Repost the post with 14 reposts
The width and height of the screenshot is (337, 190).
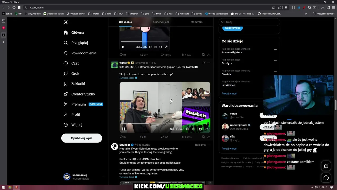143,137
